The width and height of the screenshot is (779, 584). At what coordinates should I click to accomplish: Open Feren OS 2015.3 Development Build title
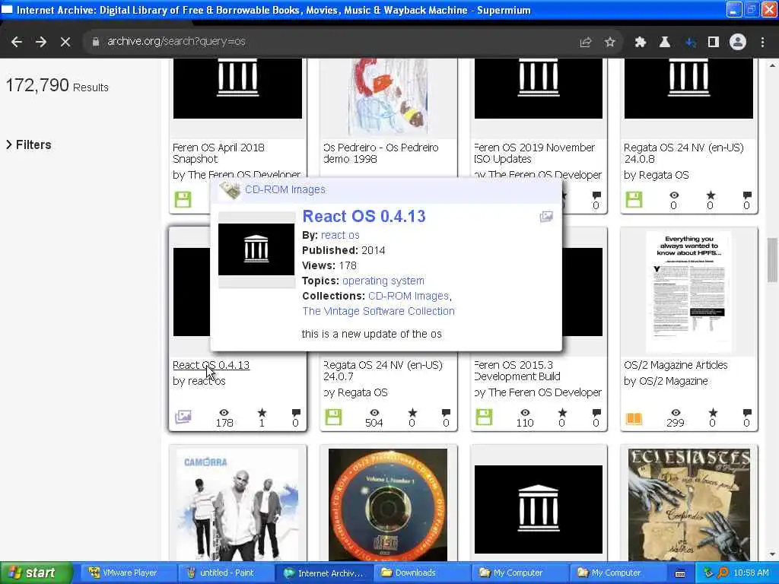pos(517,370)
